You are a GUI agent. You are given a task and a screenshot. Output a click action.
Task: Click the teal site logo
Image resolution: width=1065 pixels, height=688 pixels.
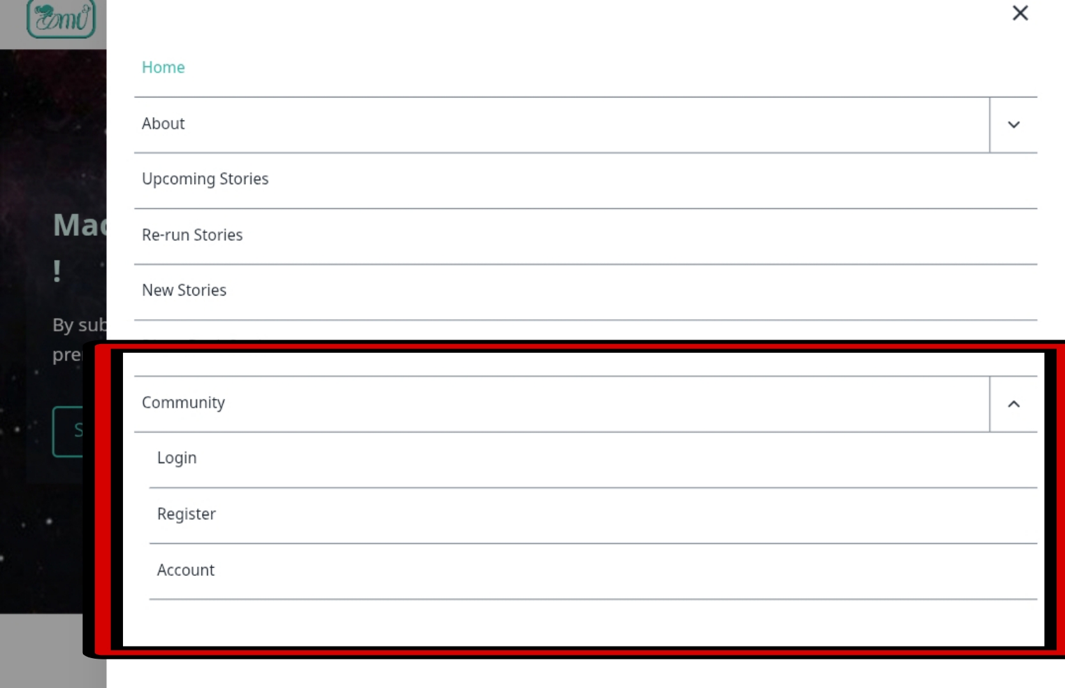coord(61,18)
